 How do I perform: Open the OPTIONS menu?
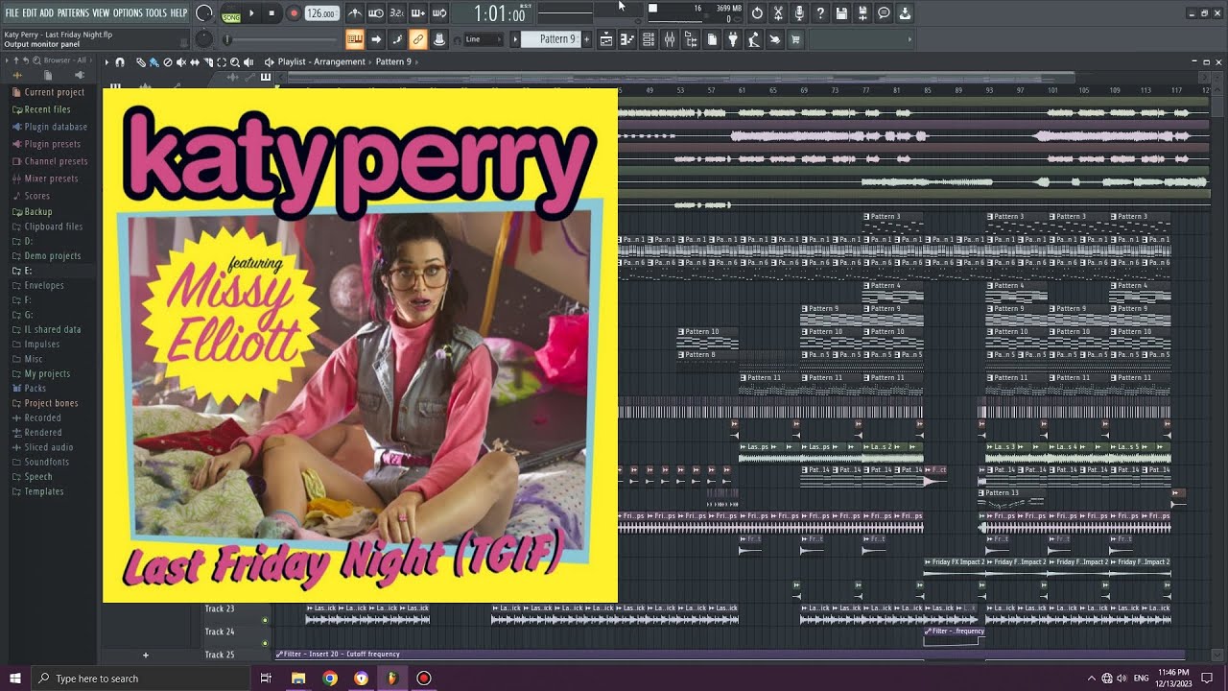pos(128,12)
